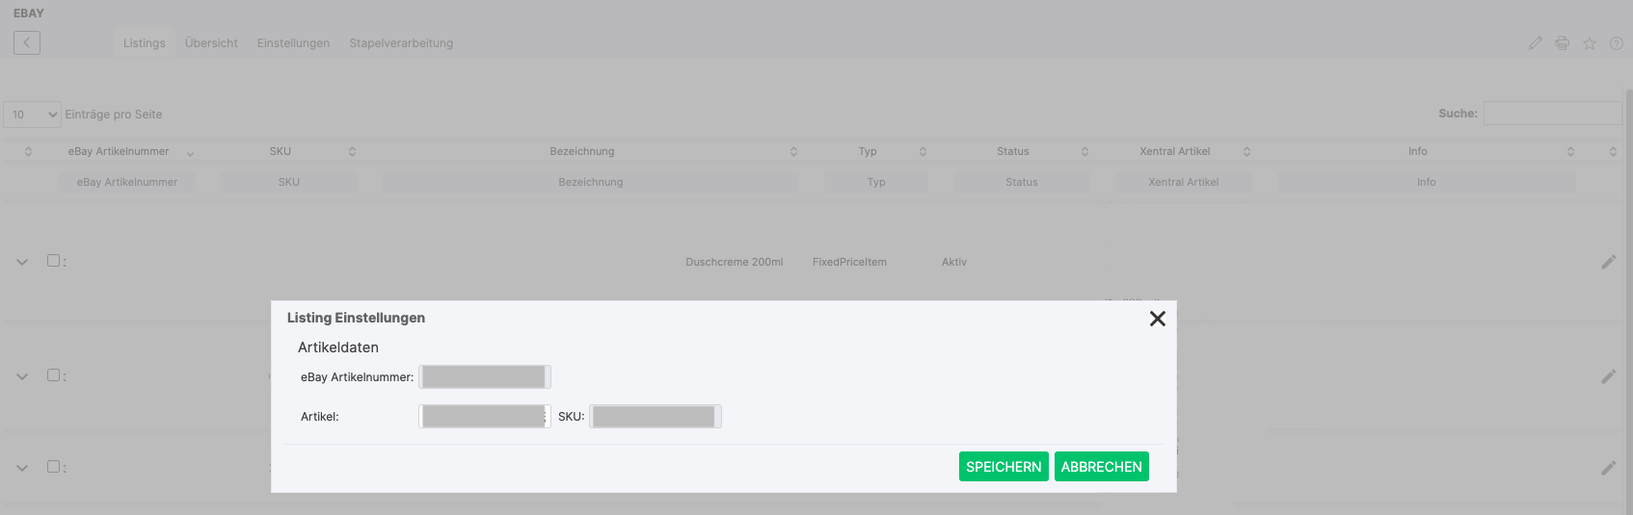Tick the checkbox in the Duschcreme 200ml row
This screenshot has height=515, width=1633.
click(x=54, y=261)
